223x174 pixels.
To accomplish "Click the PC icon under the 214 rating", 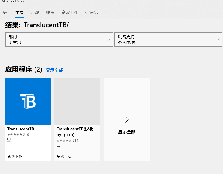I will tap(58, 146).
